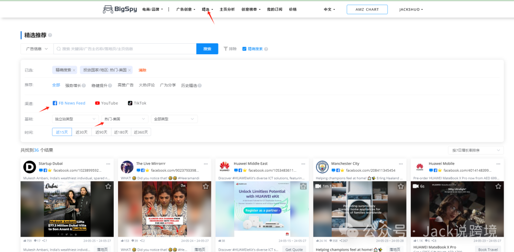Image resolution: width=514 pixels, height=252 pixels.
Task: Expand the 广告信息 search type dropdown
Action: pos(37,49)
